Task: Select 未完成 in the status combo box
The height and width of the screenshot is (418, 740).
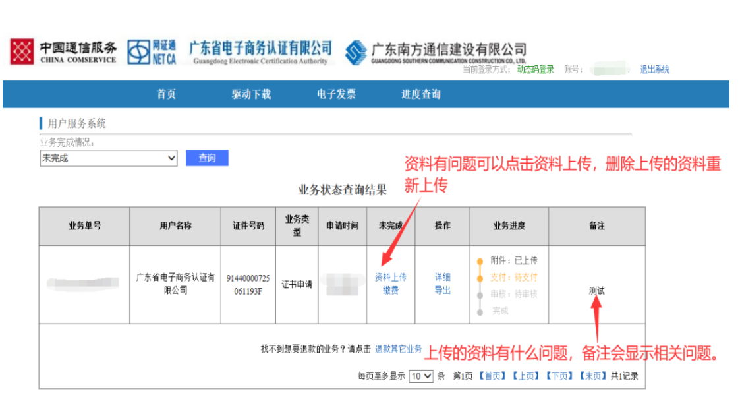Action: tap(109, 158)
